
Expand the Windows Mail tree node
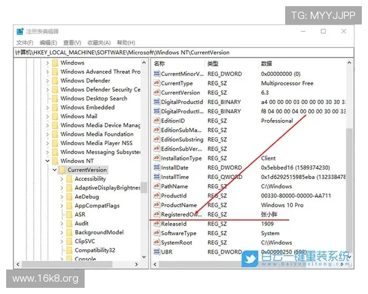coord(47,116)
